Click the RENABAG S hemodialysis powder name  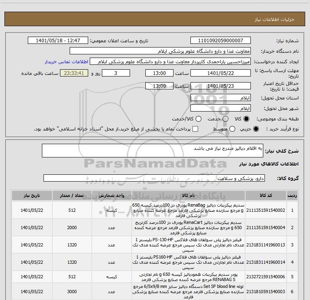tap(188, 277)
